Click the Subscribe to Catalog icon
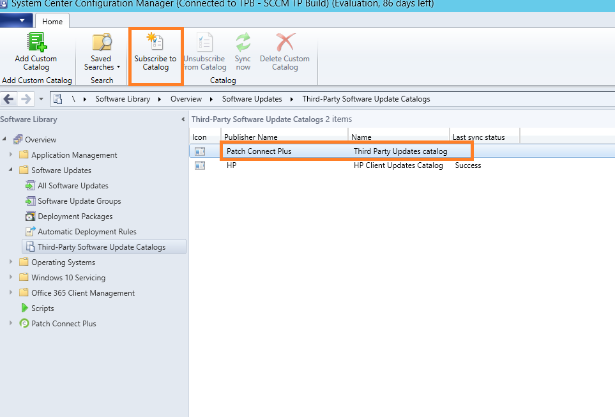615x417 pixels. pos(155,42)
